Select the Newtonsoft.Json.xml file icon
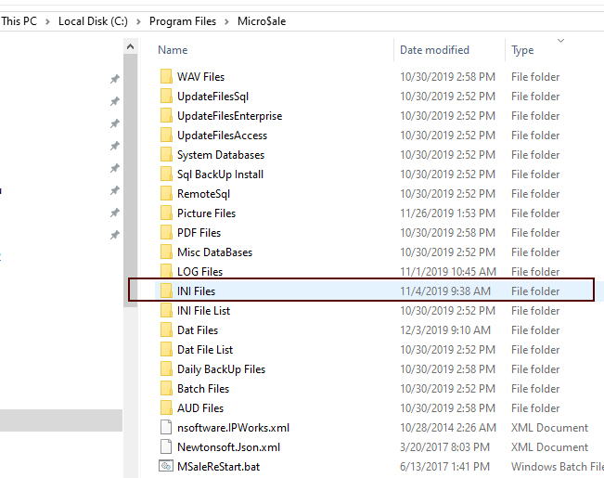 [165, 447]
